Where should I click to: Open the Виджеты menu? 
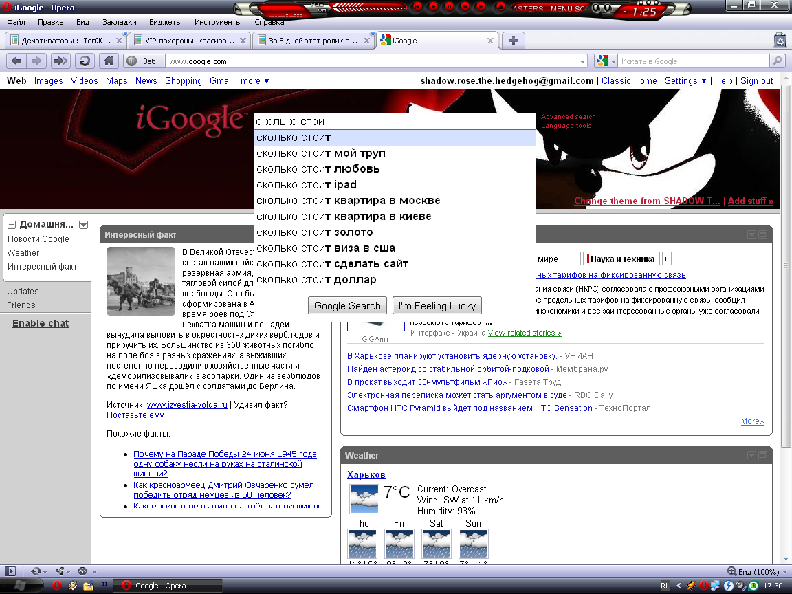point(165,22)
